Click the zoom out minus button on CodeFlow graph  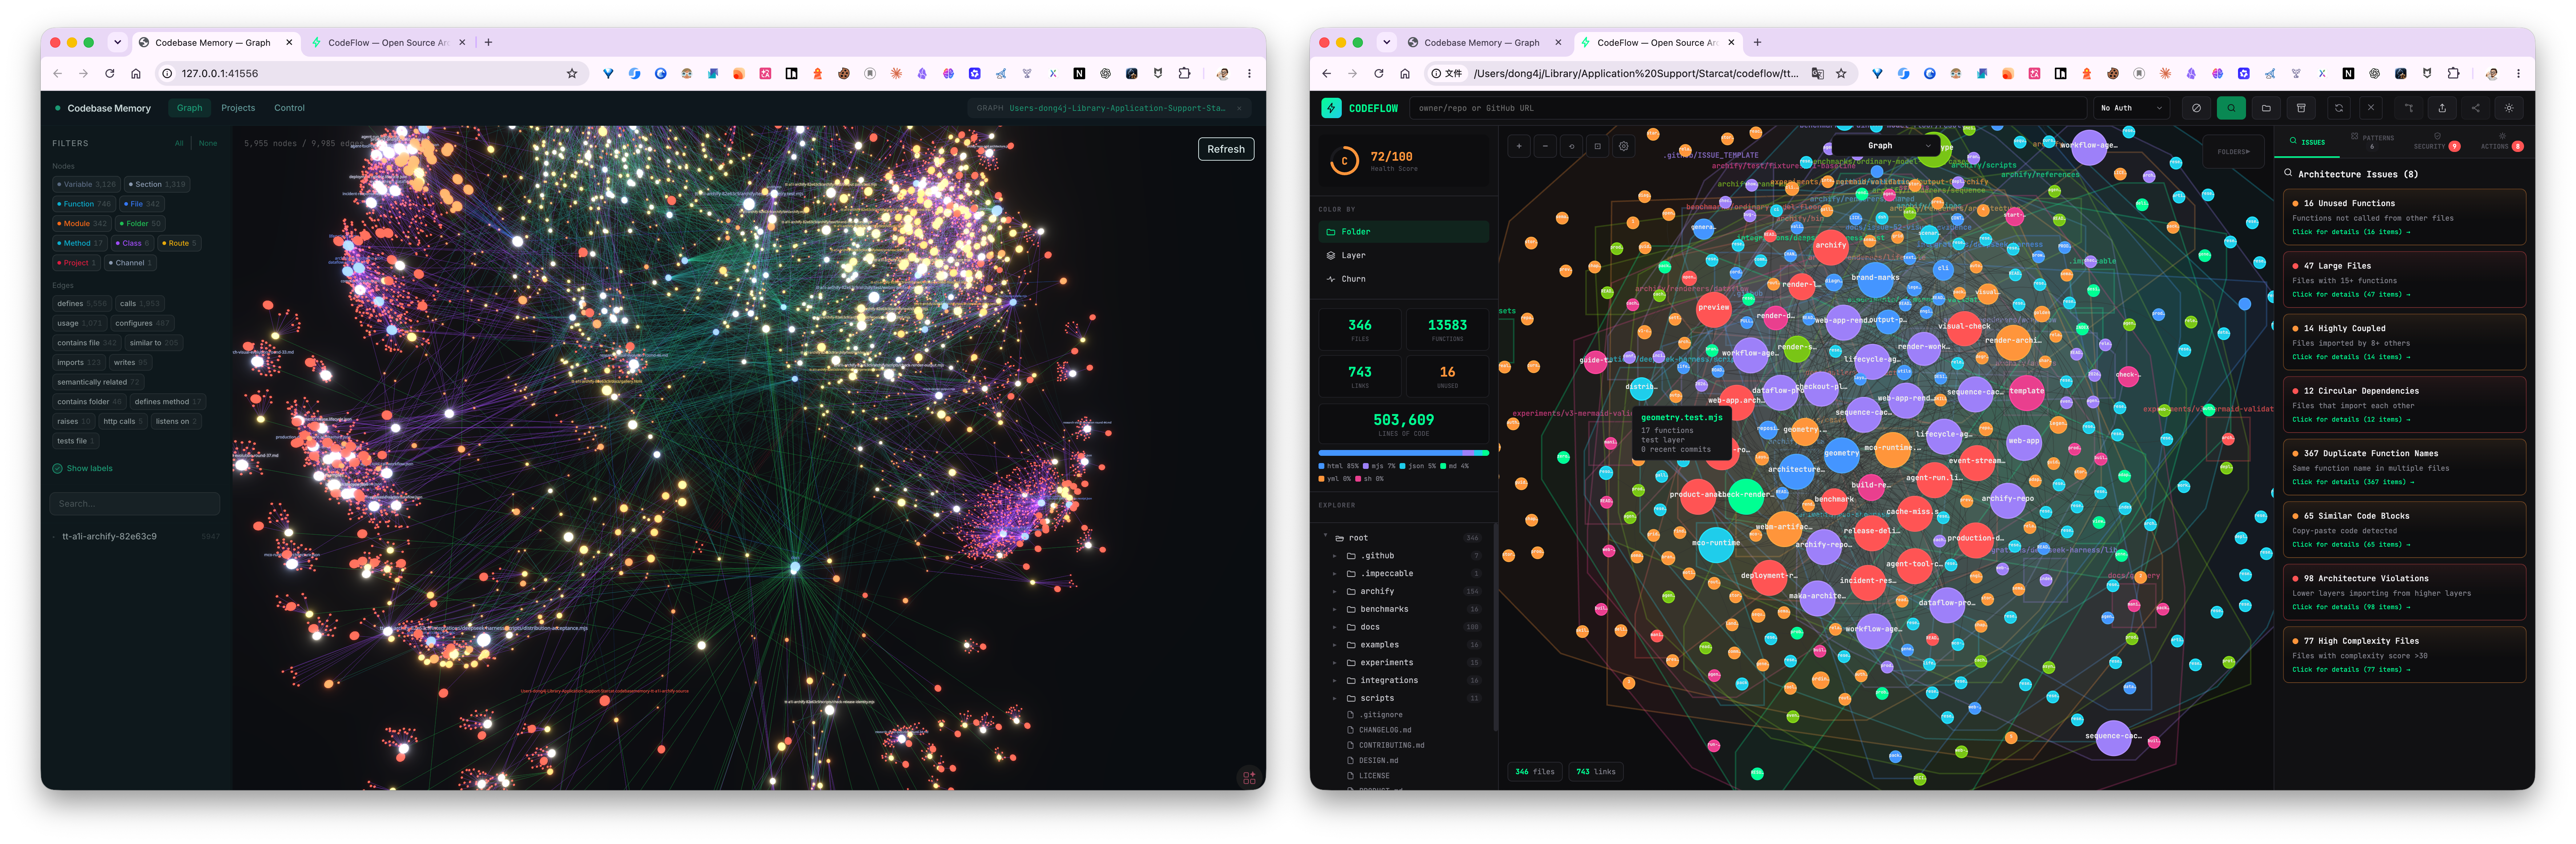click(x=1545, y=146)
